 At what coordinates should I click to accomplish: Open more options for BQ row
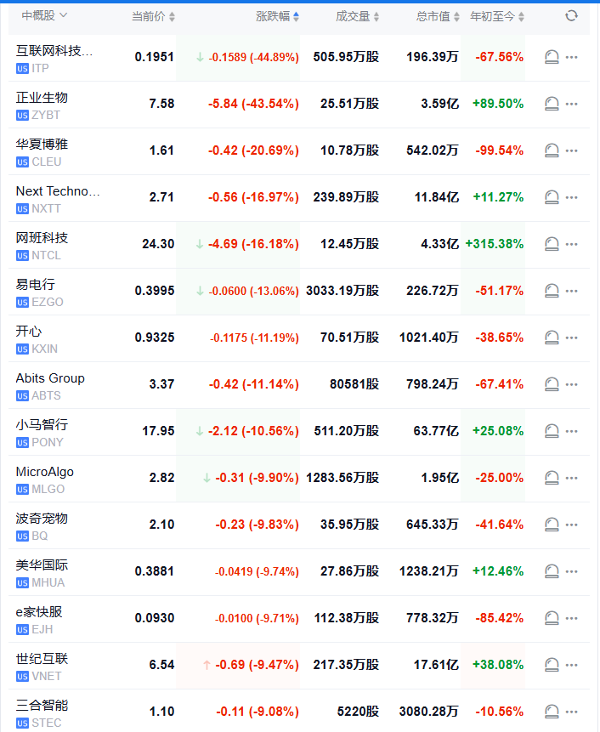coord(572,525)
